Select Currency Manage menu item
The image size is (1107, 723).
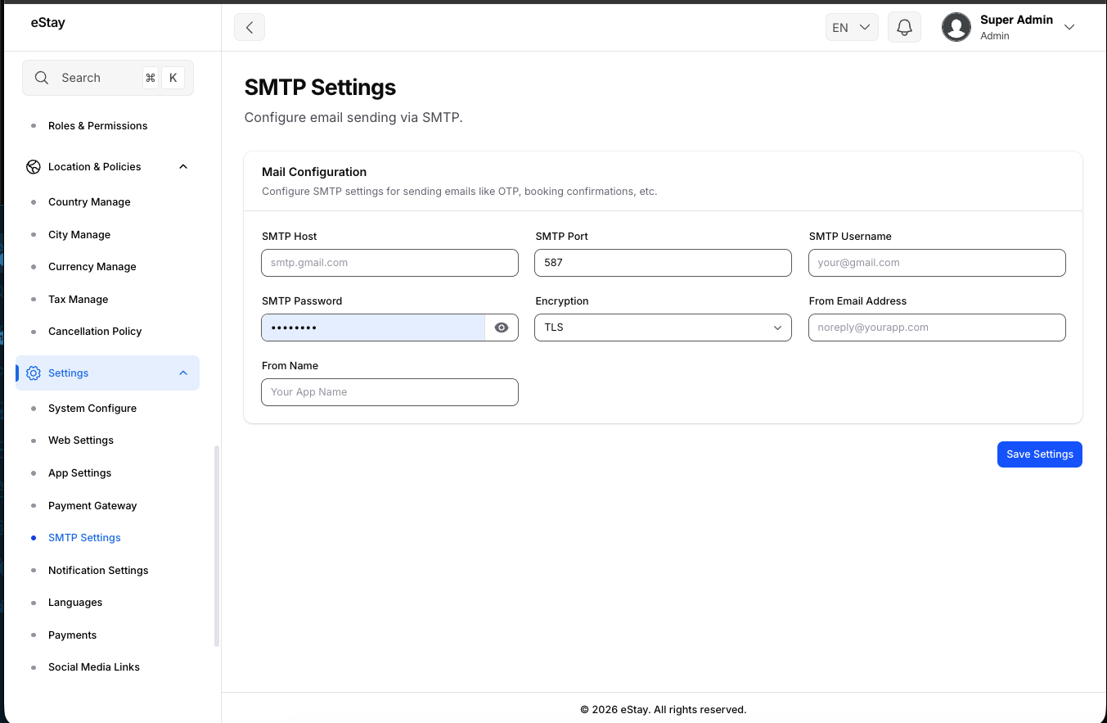[92, 267]
